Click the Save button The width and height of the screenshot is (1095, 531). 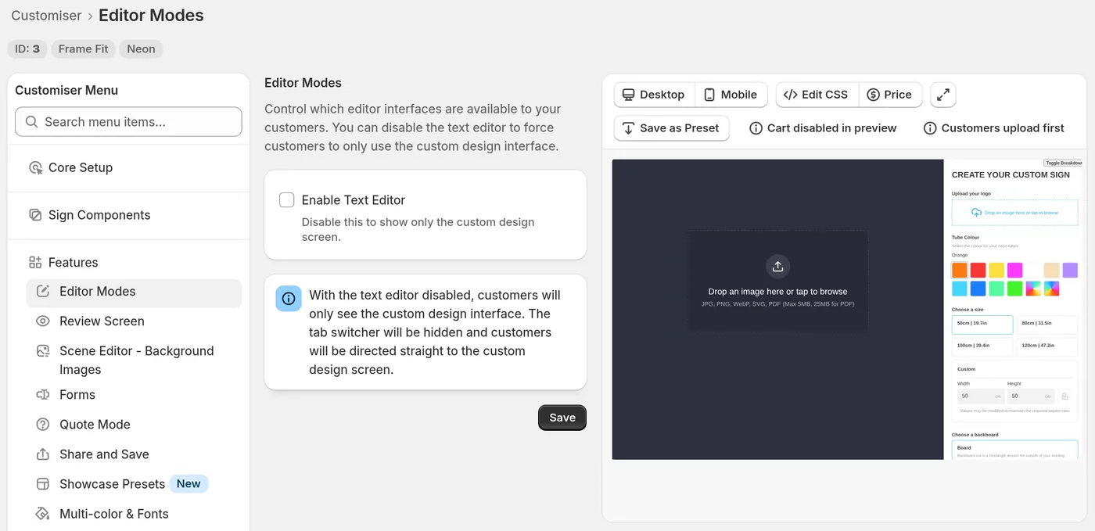point(562,418)
